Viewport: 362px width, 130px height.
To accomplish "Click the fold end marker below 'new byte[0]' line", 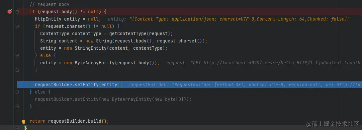I will 17,106.
